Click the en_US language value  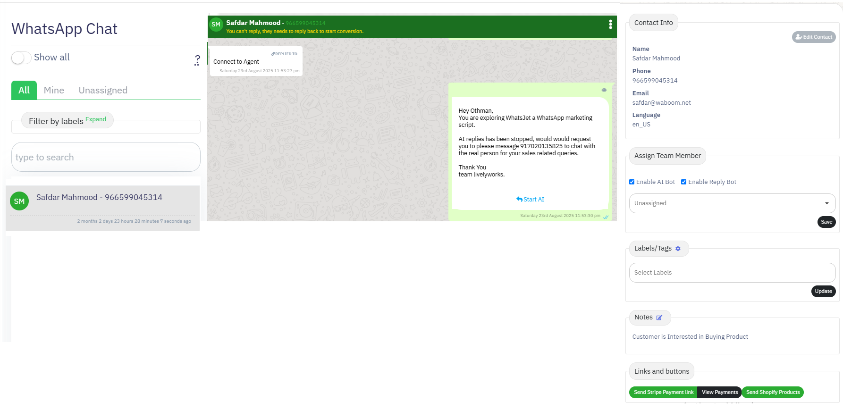(641, 125)
